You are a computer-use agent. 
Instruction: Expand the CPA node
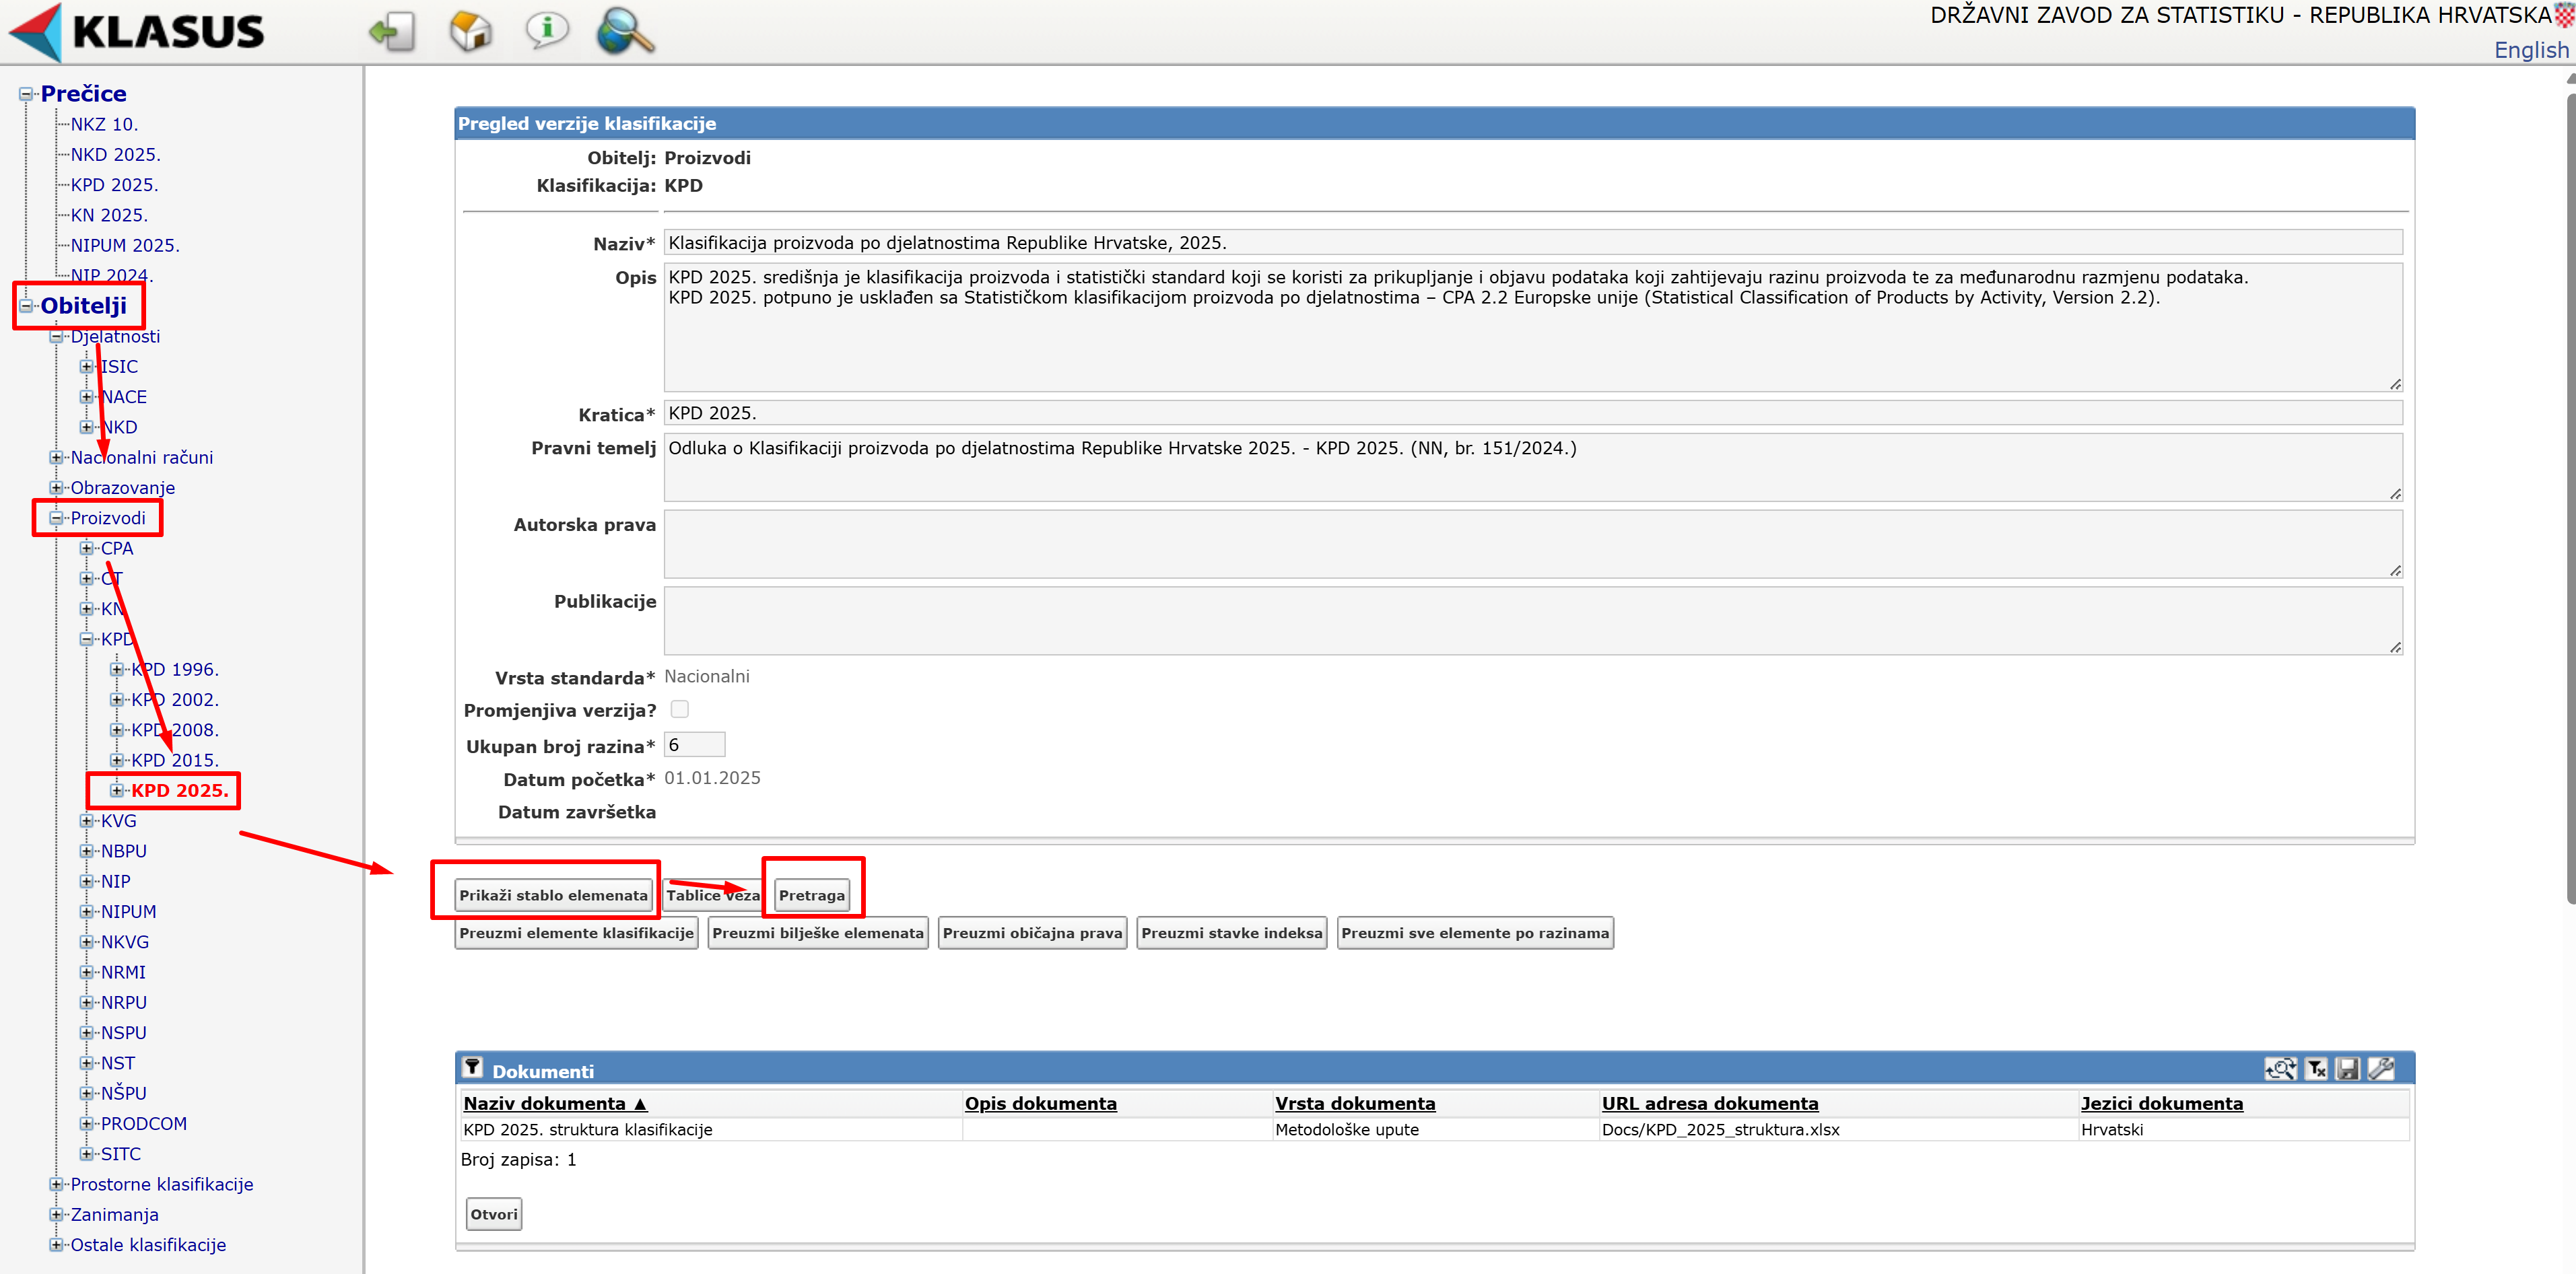[x=87, y=548]
